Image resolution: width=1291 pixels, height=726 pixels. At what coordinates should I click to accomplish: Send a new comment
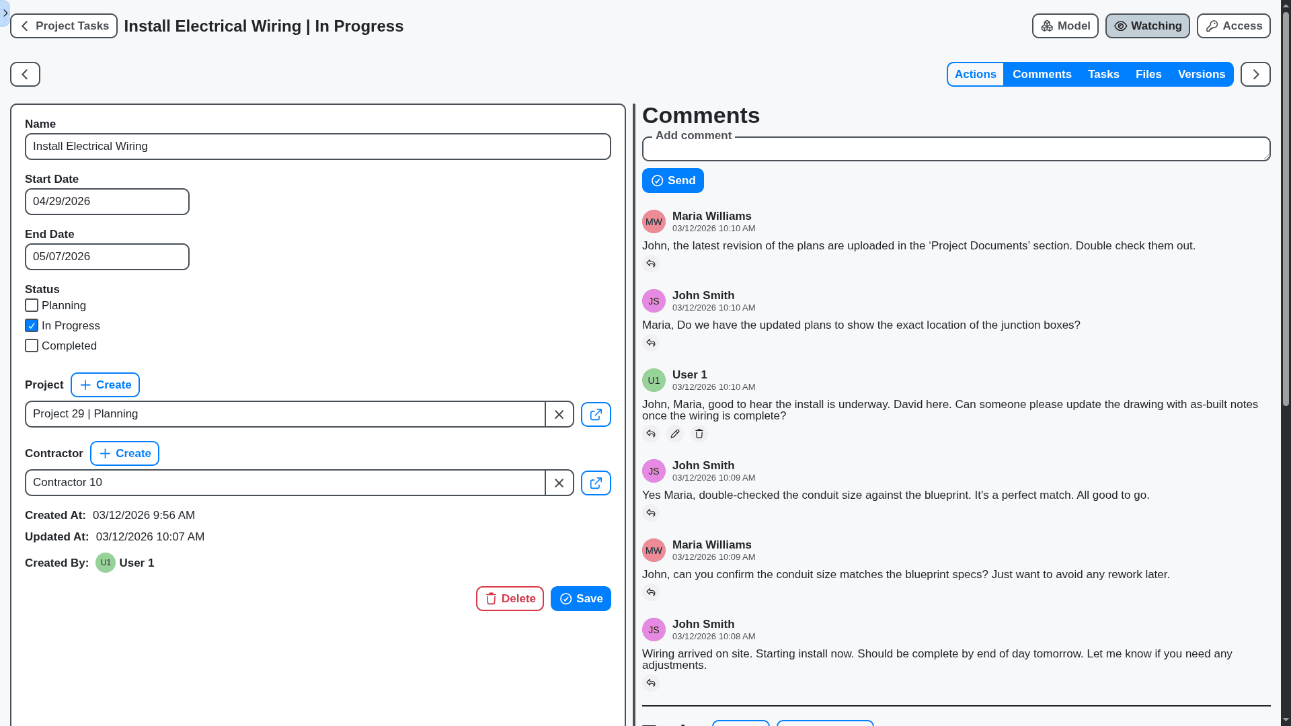point(672,180)
